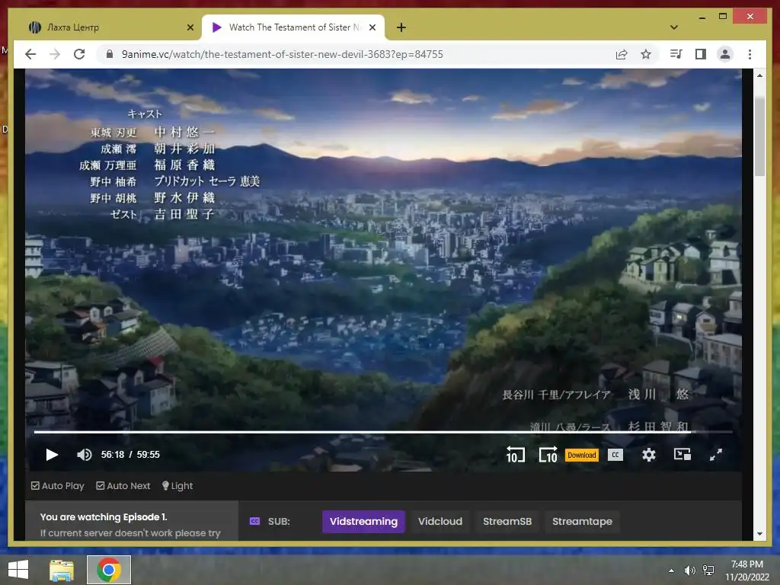Rewind video ten seconds

tap(516, 455)
